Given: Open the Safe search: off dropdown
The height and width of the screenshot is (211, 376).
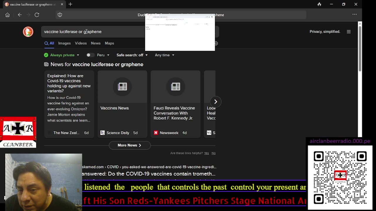Looking at the screenshot, I should (x=132, y=55).
